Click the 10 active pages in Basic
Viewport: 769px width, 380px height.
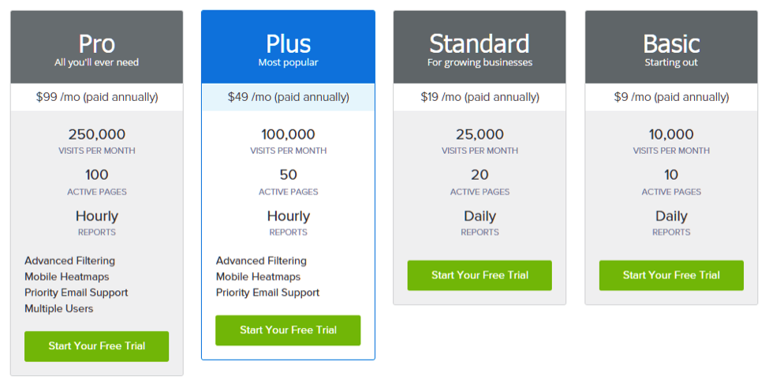(x=671, y=175)
